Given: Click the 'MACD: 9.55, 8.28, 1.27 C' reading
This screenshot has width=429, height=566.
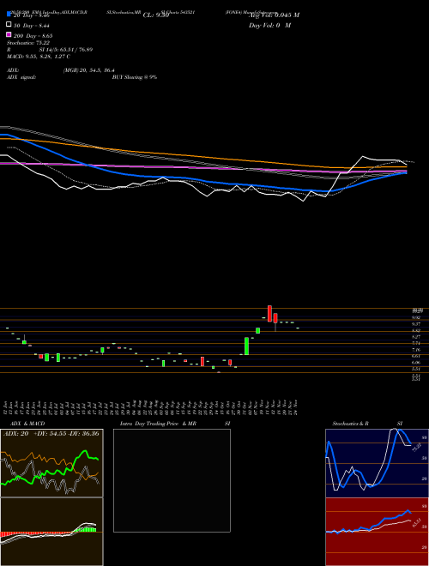Looking at the screenshot, I should tap(39, 57).
